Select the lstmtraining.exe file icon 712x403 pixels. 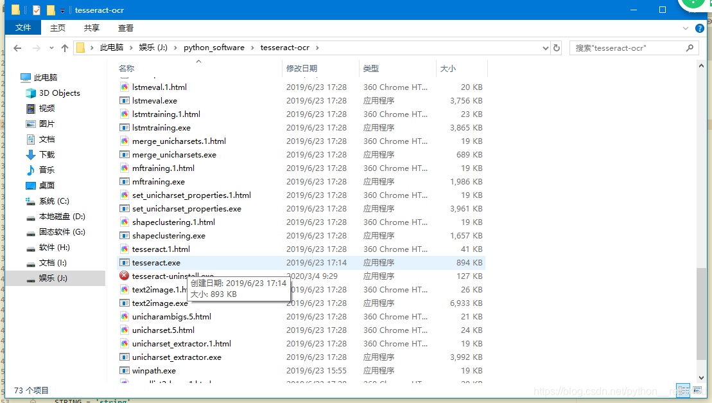click(x=125, y=128)
